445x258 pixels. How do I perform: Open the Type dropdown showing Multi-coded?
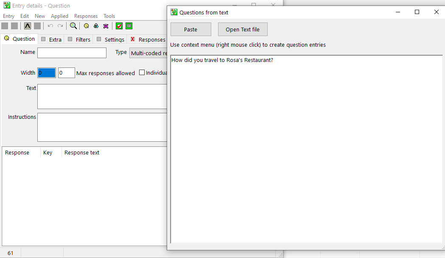coord(151,53)
